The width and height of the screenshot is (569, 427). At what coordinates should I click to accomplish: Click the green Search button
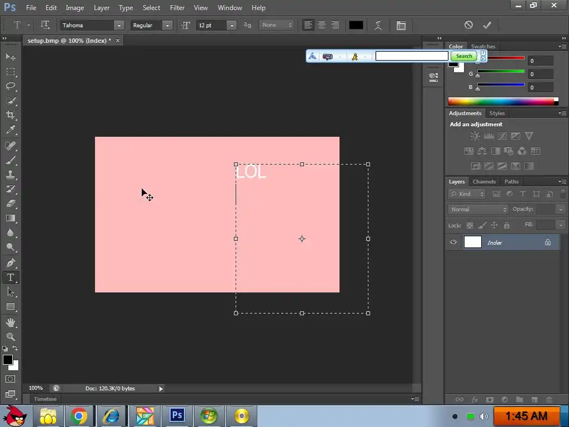coord(464,56)
